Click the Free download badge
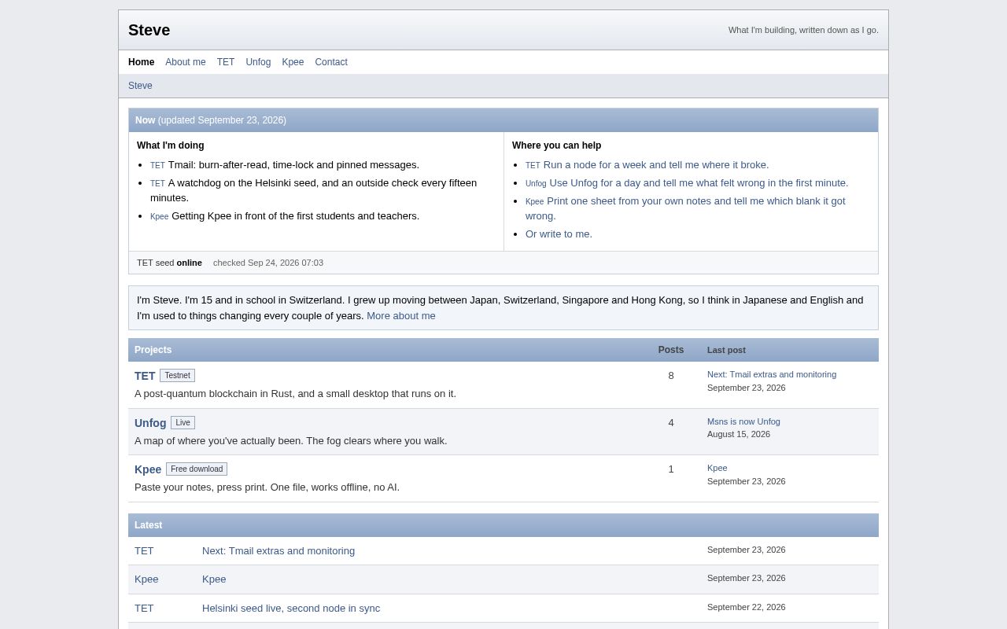 197,469
